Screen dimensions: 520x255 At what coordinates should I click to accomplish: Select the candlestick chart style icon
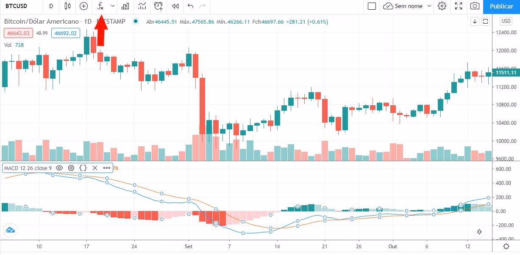67,6
